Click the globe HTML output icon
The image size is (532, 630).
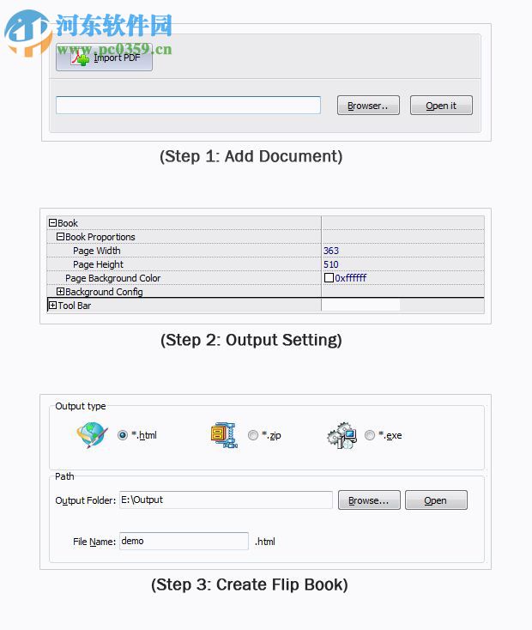tap(93, 434)
